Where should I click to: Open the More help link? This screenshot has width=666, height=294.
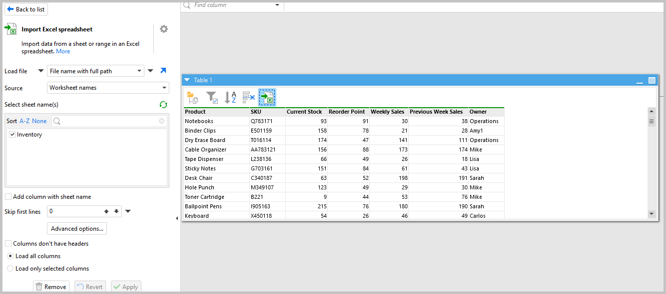pyautogui.click(x=63, y=51)
